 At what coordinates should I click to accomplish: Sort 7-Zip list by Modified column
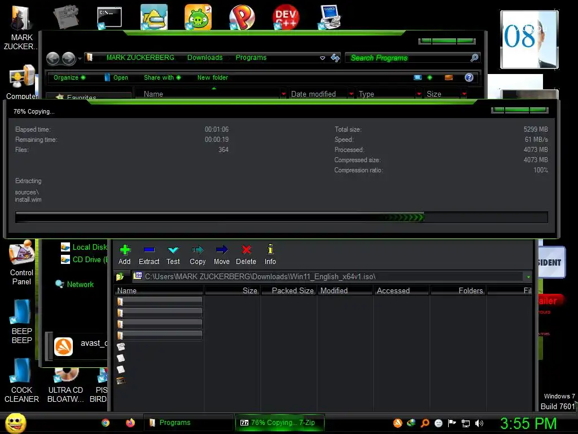(345, 290)
